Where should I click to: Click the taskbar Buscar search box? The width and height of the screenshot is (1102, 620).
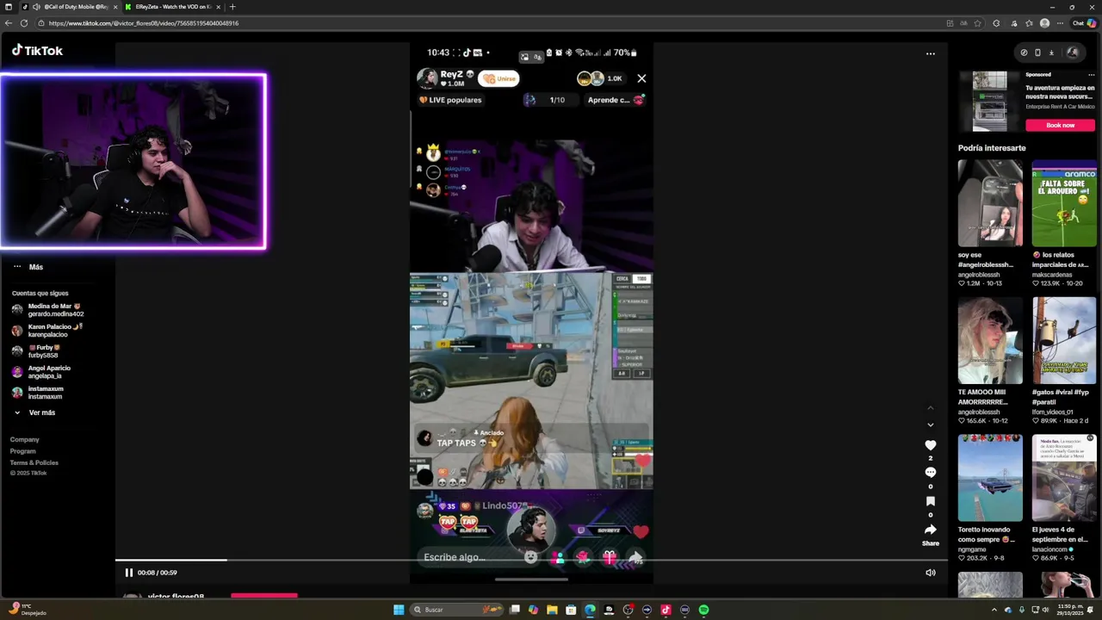click(456, 610)
